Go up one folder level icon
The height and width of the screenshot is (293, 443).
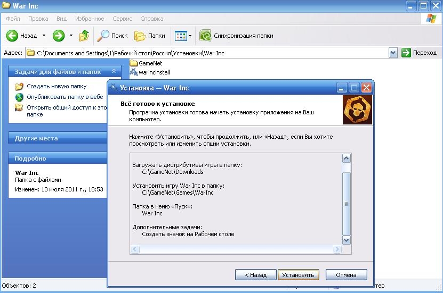click(84, 36)
